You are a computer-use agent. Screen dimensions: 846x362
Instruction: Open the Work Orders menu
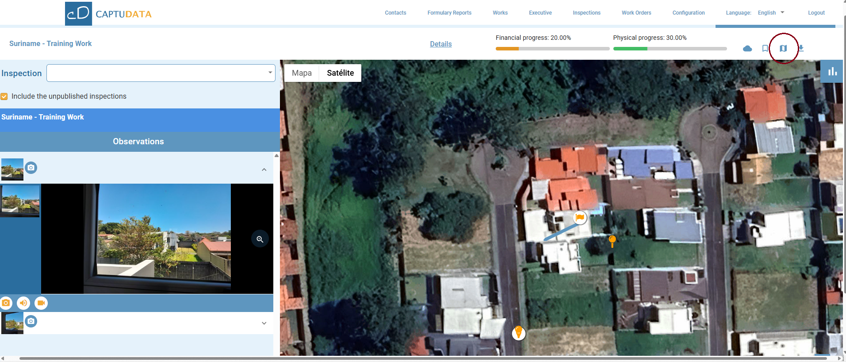coord(636,13)
